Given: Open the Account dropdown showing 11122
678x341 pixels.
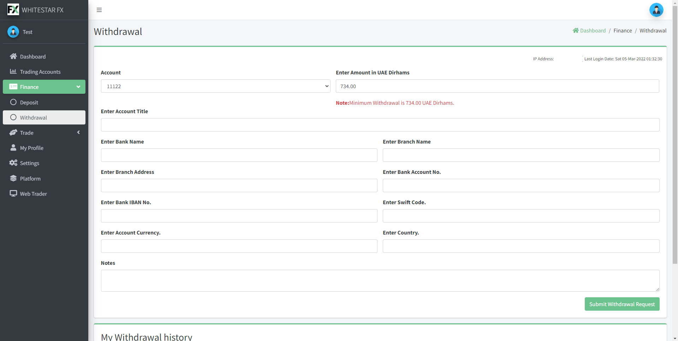Looking at the screenshot, I should (216, 86).
